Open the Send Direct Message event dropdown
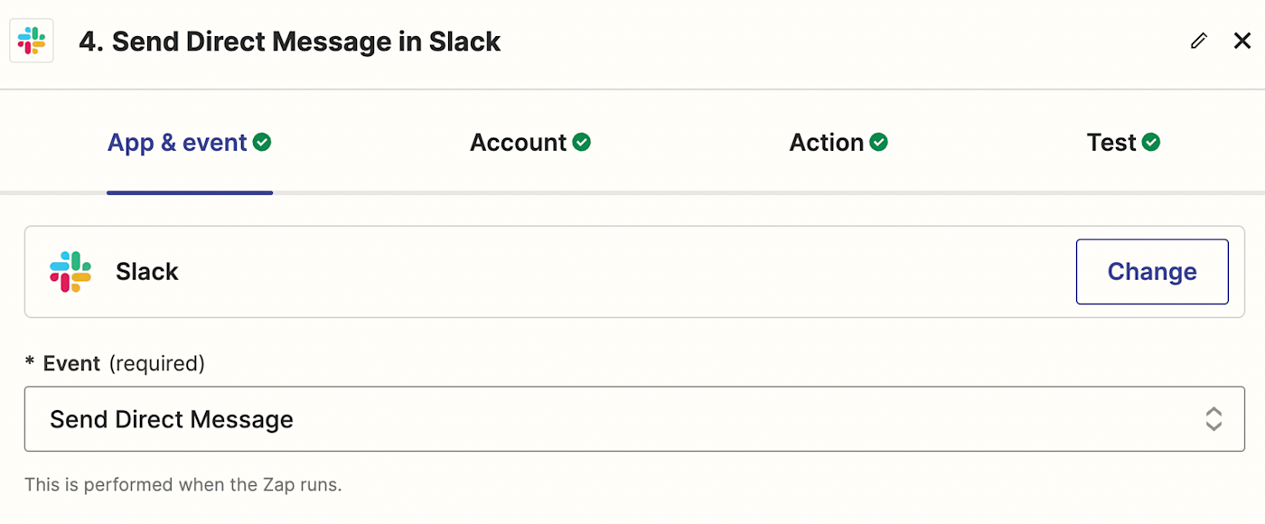This screenshot has height=524, width=1265. point(632,419)
